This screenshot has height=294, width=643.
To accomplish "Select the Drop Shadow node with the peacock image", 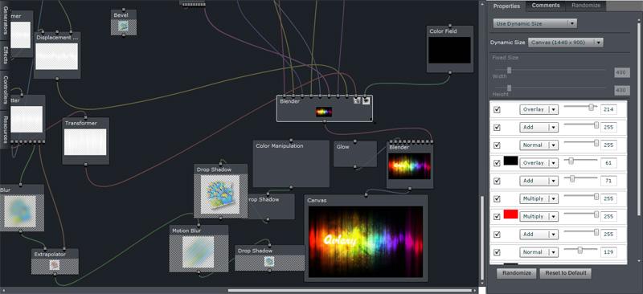I will [220, 191].
